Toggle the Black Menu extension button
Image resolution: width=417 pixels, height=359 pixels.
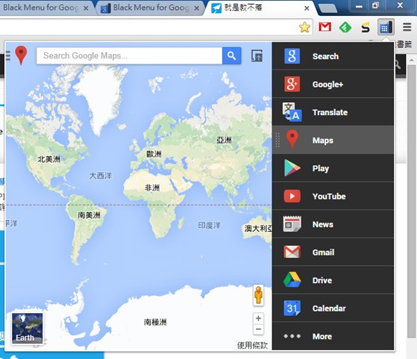386,27
